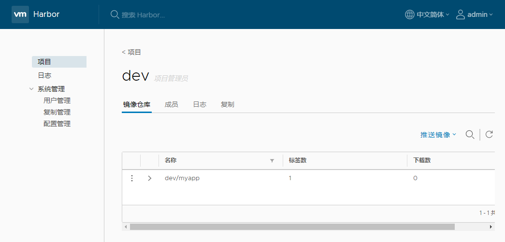Refresh the repository list
This screenshot has height=242, width=505.
point(489,134)
